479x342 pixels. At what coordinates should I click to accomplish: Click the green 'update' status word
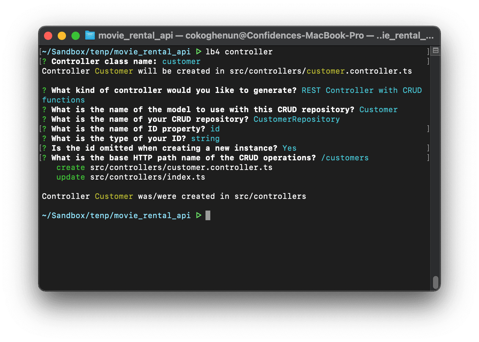(70, 177)
